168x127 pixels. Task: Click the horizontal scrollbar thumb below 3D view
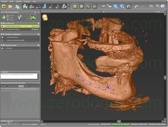pos(119,121)
